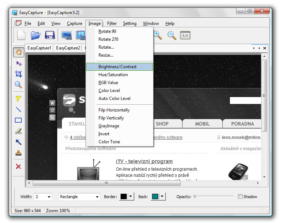The image size is (281, 223).
Task: Open the Capture menu
Action: pos(75,23)
